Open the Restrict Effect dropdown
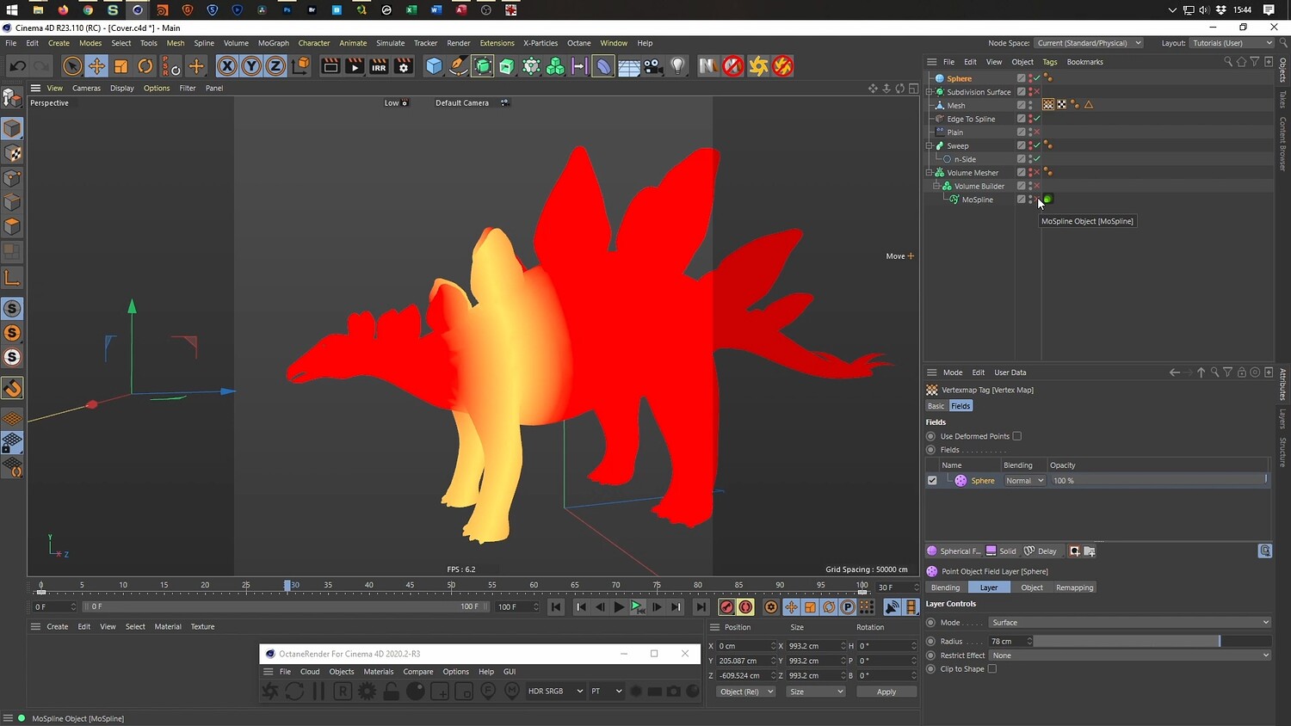Screen dimensions: 1291x726 tap(1129, 655)
